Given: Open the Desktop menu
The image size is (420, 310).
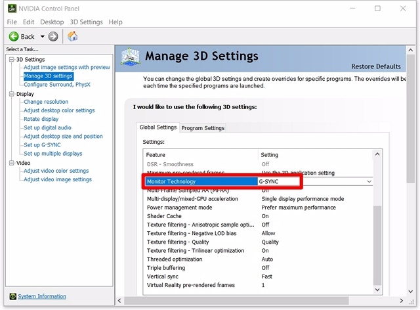Looking at the screenshot, I should (x=52, y=22).
